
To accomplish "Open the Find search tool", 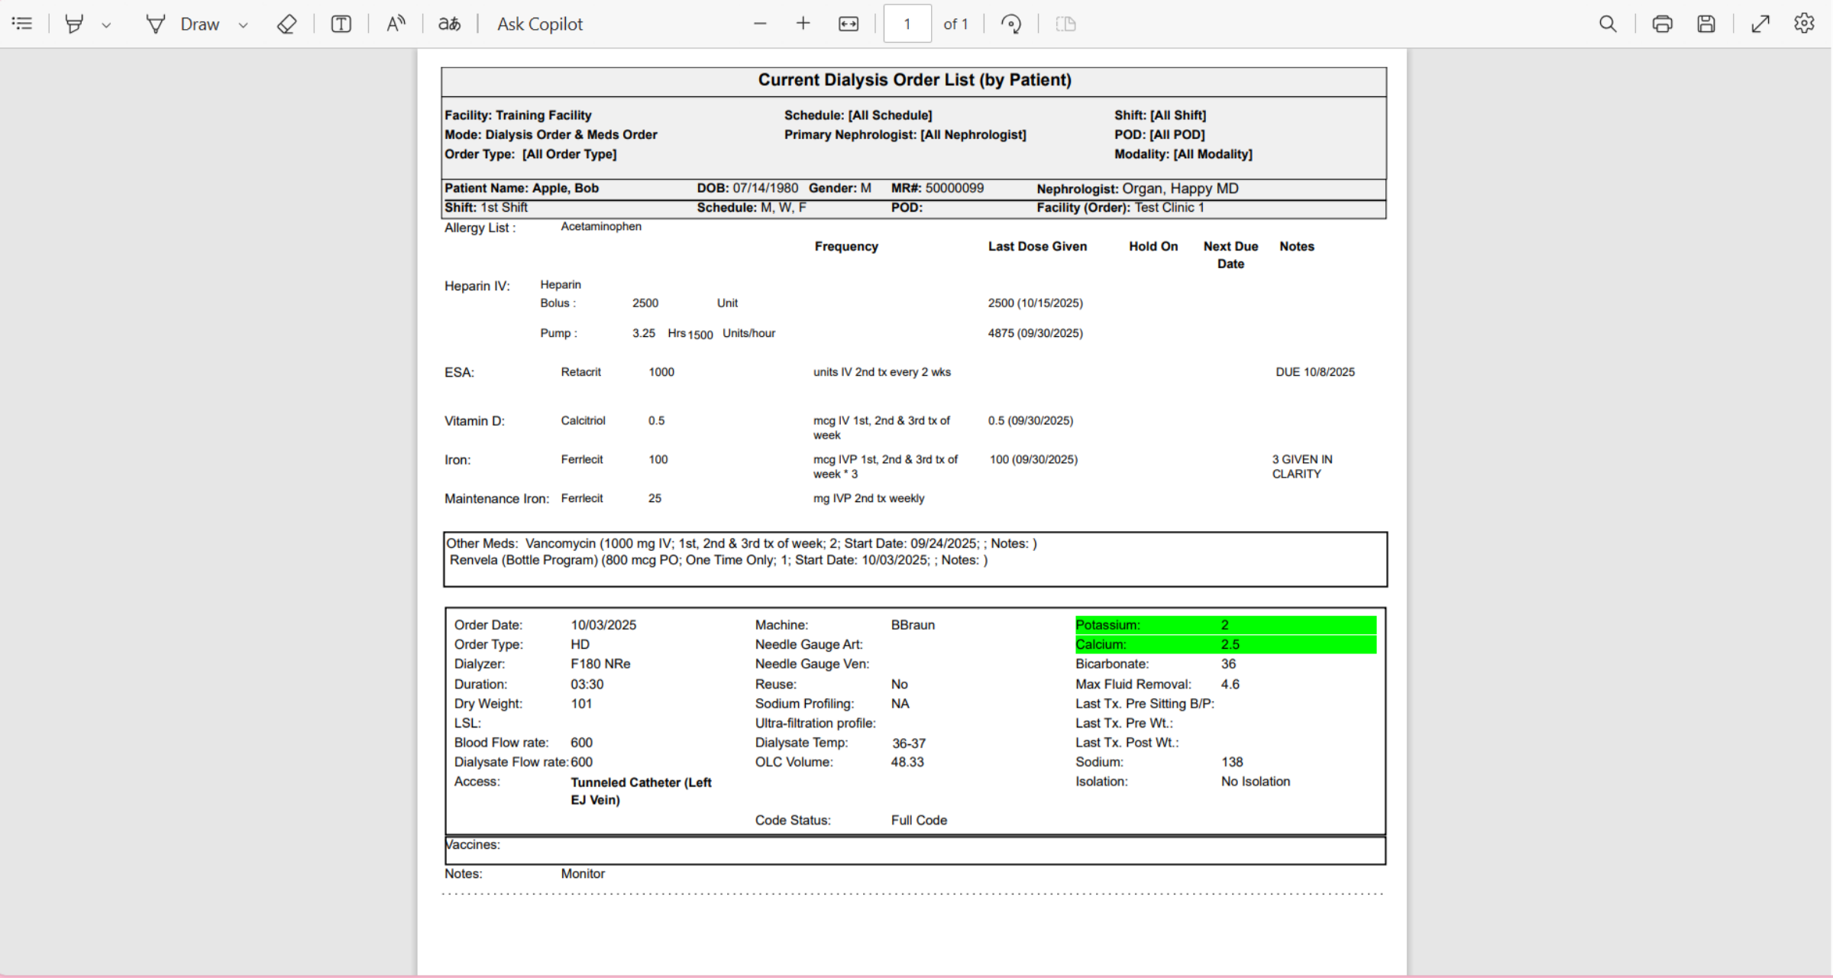I will tap(1608, 24).
